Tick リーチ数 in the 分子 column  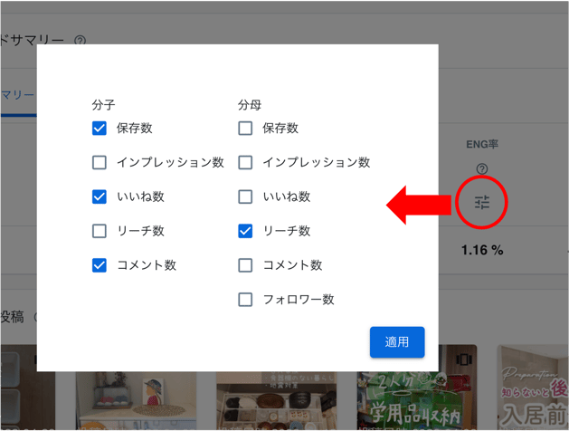click(x=100, y=232)
